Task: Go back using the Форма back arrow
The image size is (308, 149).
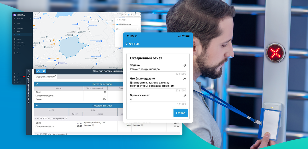Action: (x=127, y=44)
